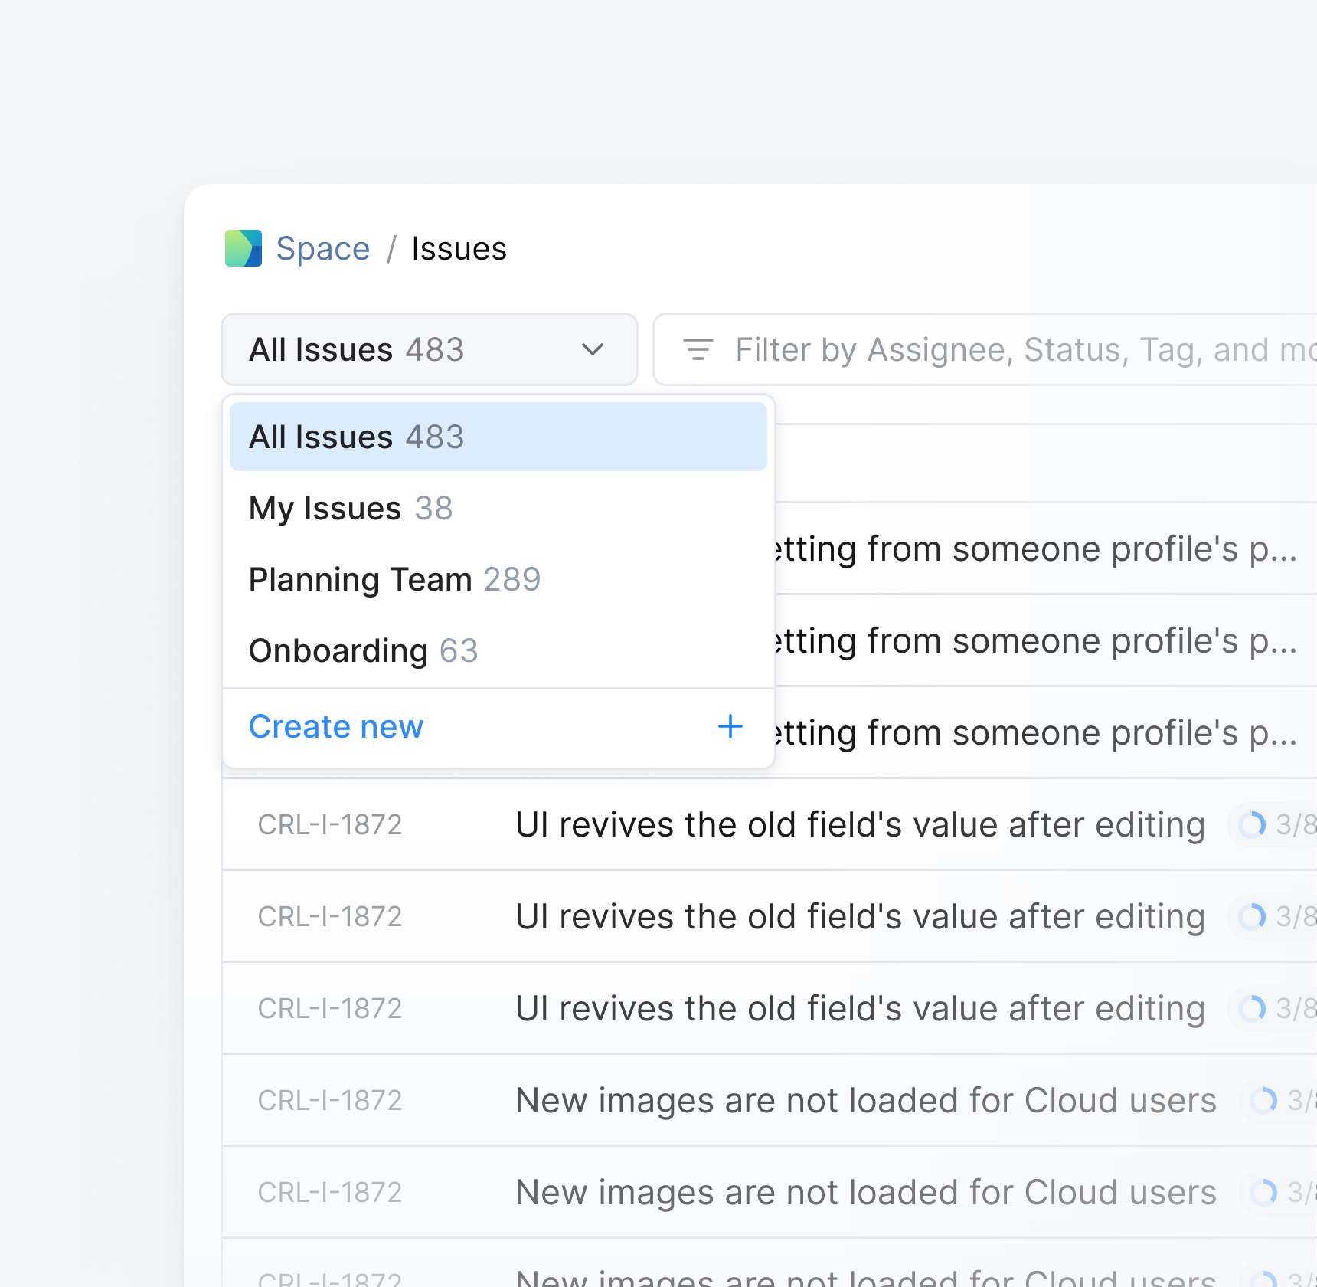This screenshot has width=1317, height=1287.
Task: Choose the highlighted All Issues 483 option
Action: coord(498,437)
